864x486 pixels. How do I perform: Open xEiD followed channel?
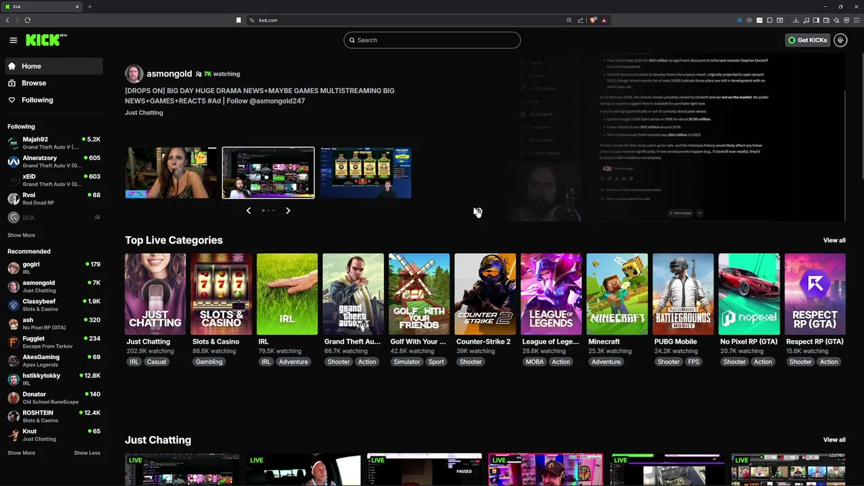point(54,180)
